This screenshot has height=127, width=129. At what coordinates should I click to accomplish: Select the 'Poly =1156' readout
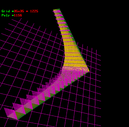(12, 15)
